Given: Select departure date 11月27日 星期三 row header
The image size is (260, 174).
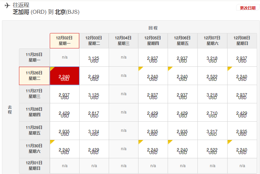Looking at the screenshot, I should [x=34, y=94].
